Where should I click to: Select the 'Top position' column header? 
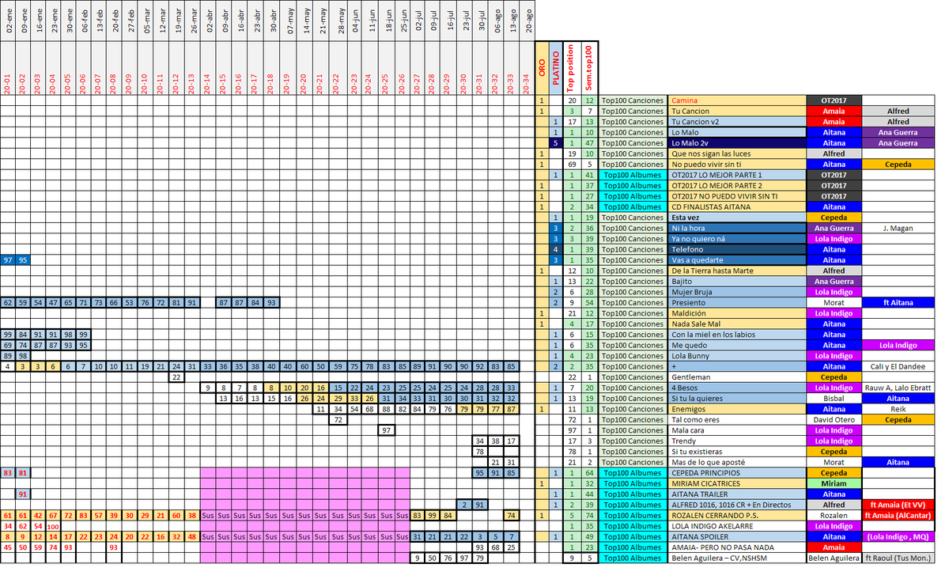click(x=572, y=69)
